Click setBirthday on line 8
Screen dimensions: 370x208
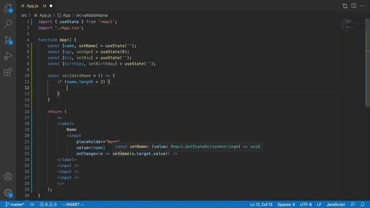click(x=102, y=64)
